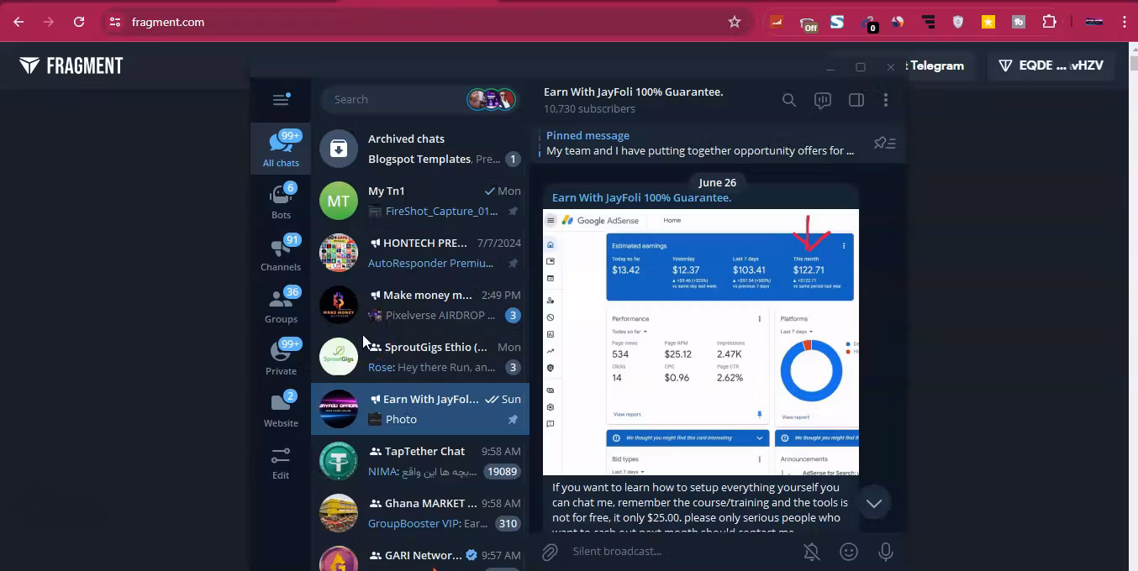Open the My Tn1 chat
Image resolution: width=1138 pixels, height=571 pixels.
point(420,201)
